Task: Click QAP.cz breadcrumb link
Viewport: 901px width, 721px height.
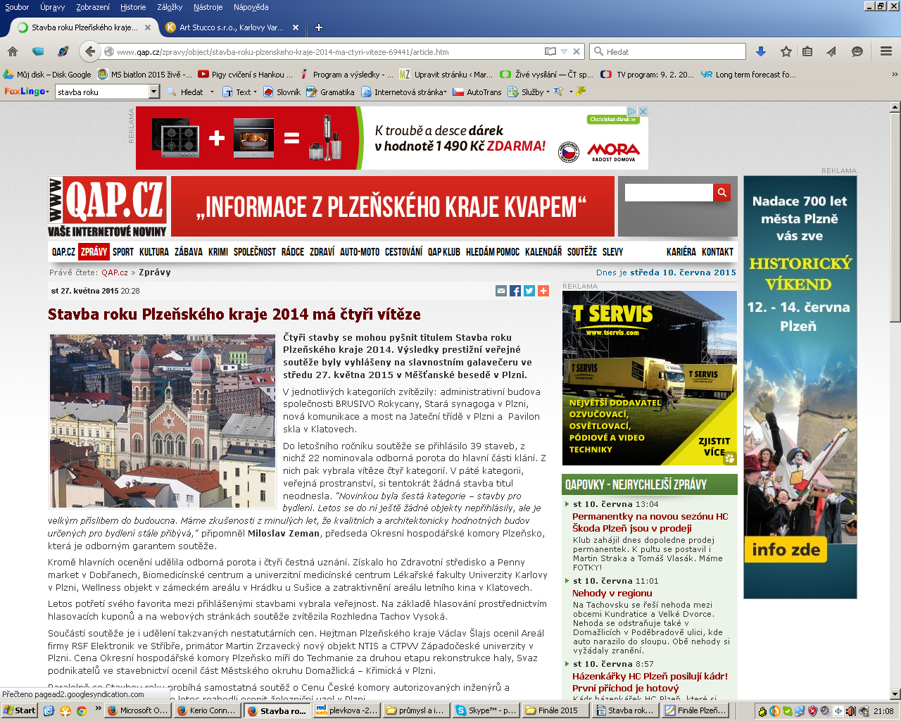Action: point(115,272)
